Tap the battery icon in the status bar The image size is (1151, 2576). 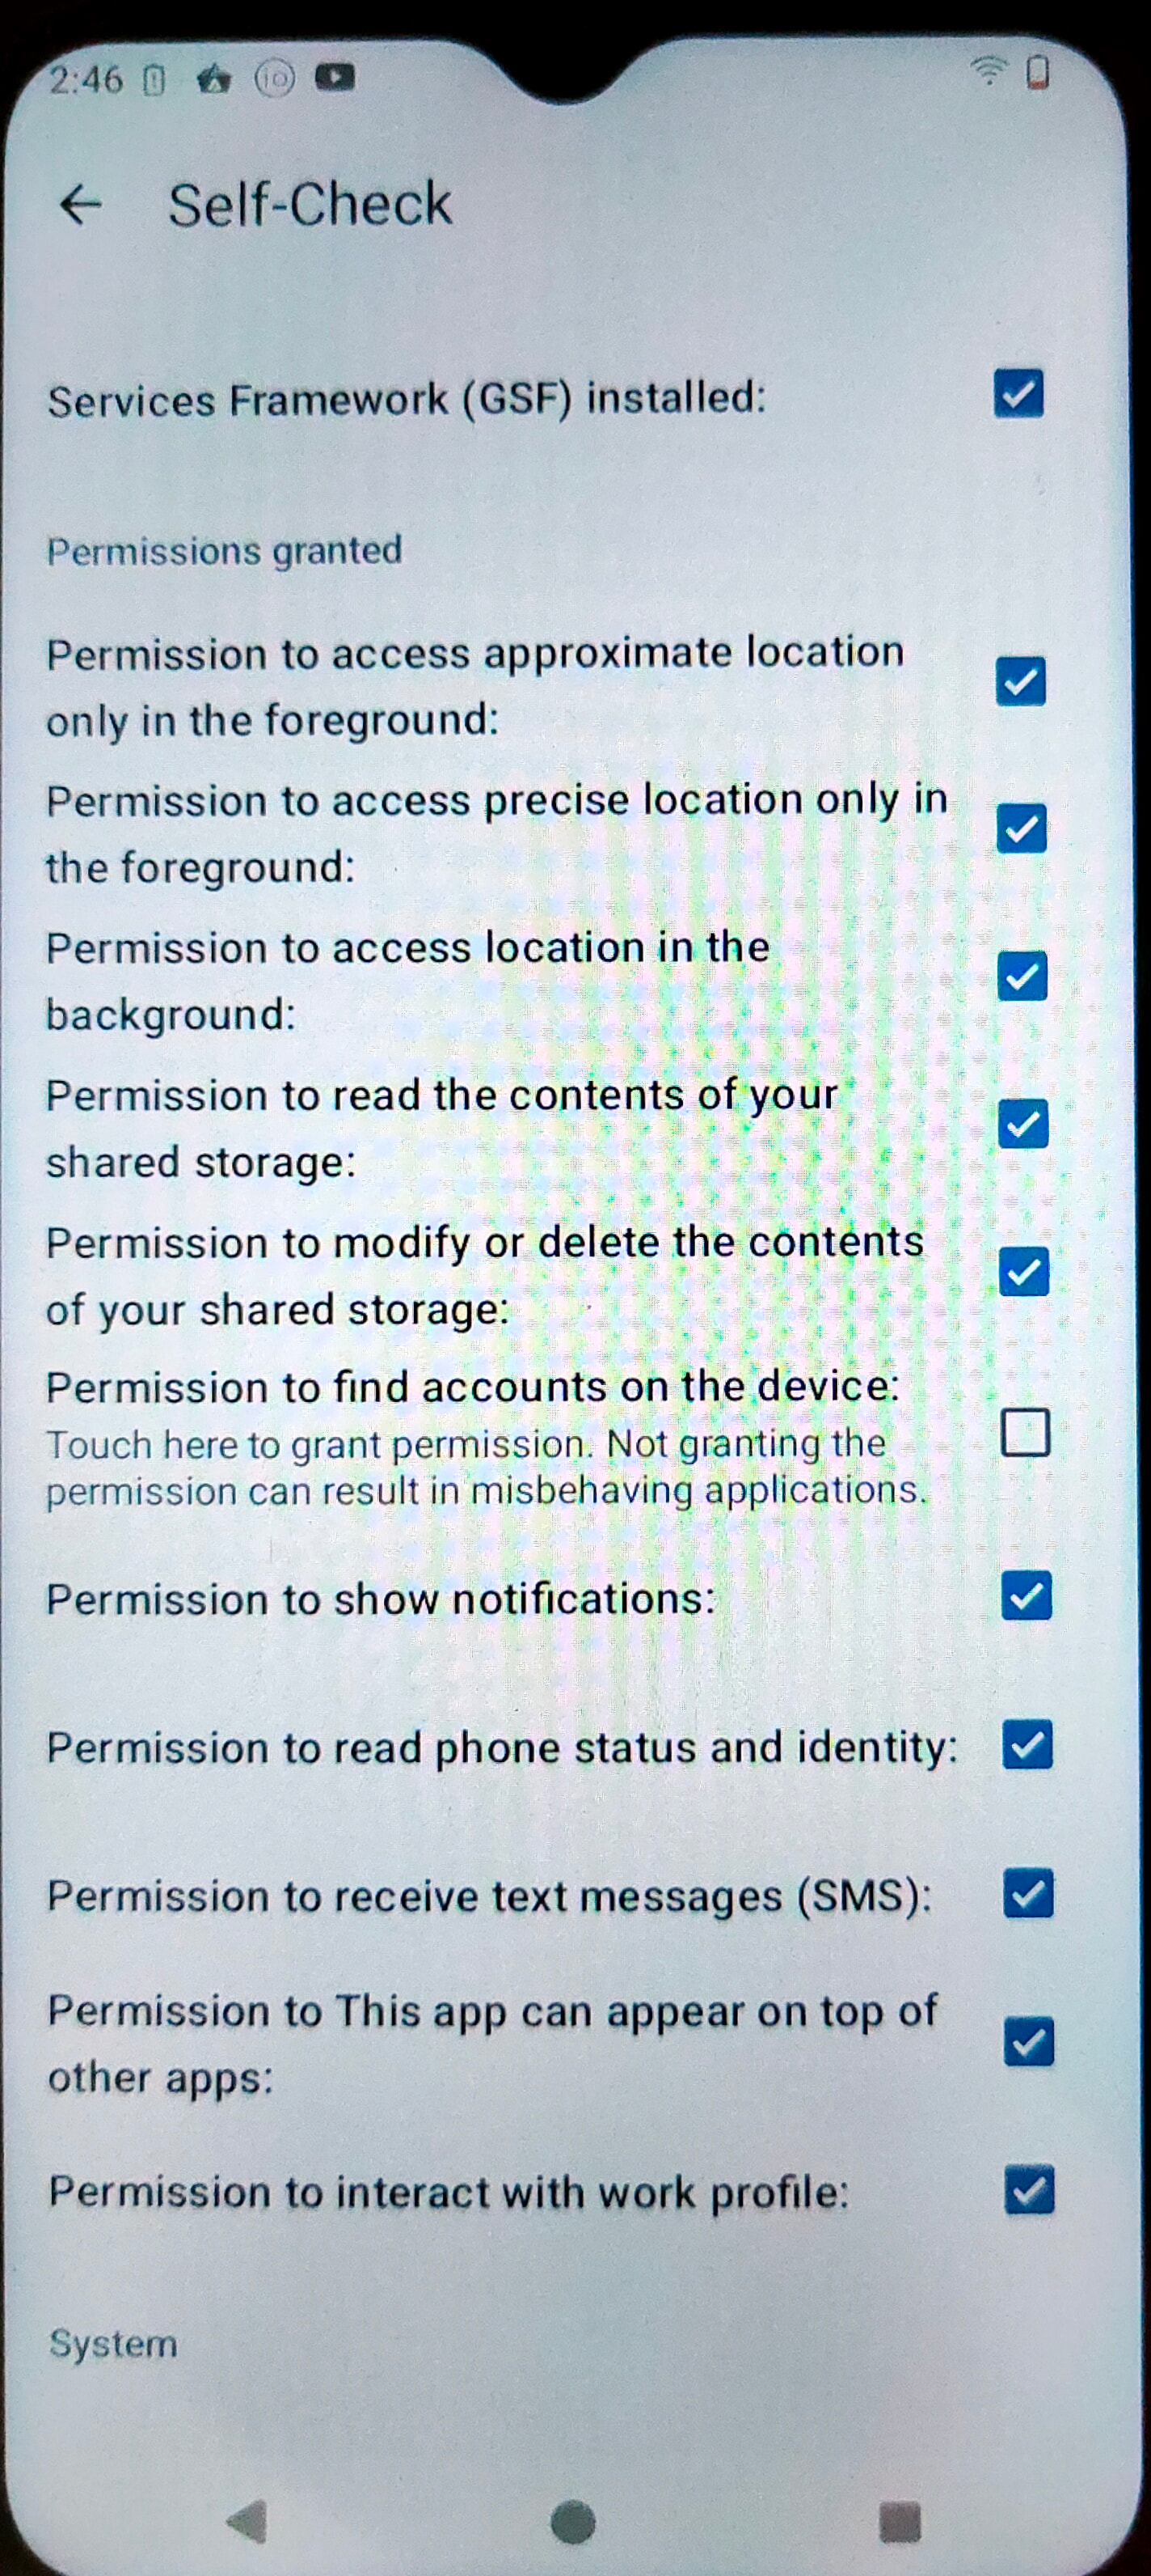pyautogui.click(x=1037, y=72)
